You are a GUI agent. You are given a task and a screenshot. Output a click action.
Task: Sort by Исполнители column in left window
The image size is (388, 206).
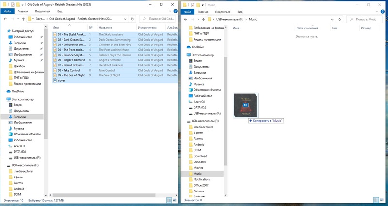point(151,28)
